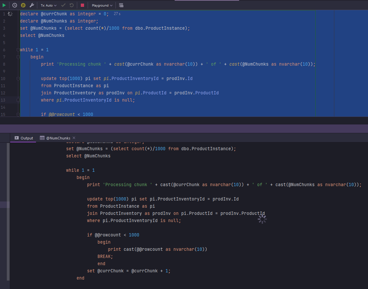
Task: Open the query history clock icon
Action: (x=14, y=5)
